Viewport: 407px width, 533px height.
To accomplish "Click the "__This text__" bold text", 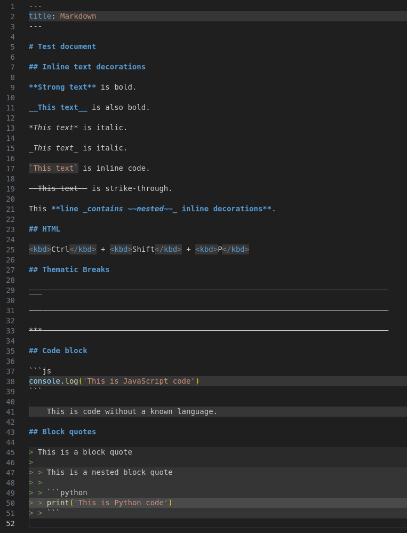I will click(x=58, y=107).
